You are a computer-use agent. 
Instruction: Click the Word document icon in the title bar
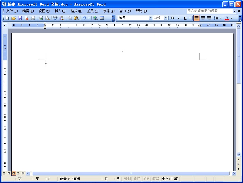4,4
